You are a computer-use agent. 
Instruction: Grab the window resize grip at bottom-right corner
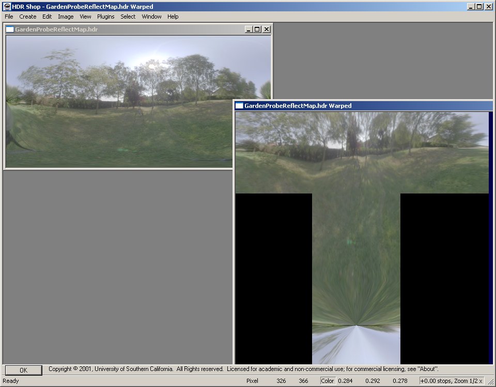tap(491, 382)
